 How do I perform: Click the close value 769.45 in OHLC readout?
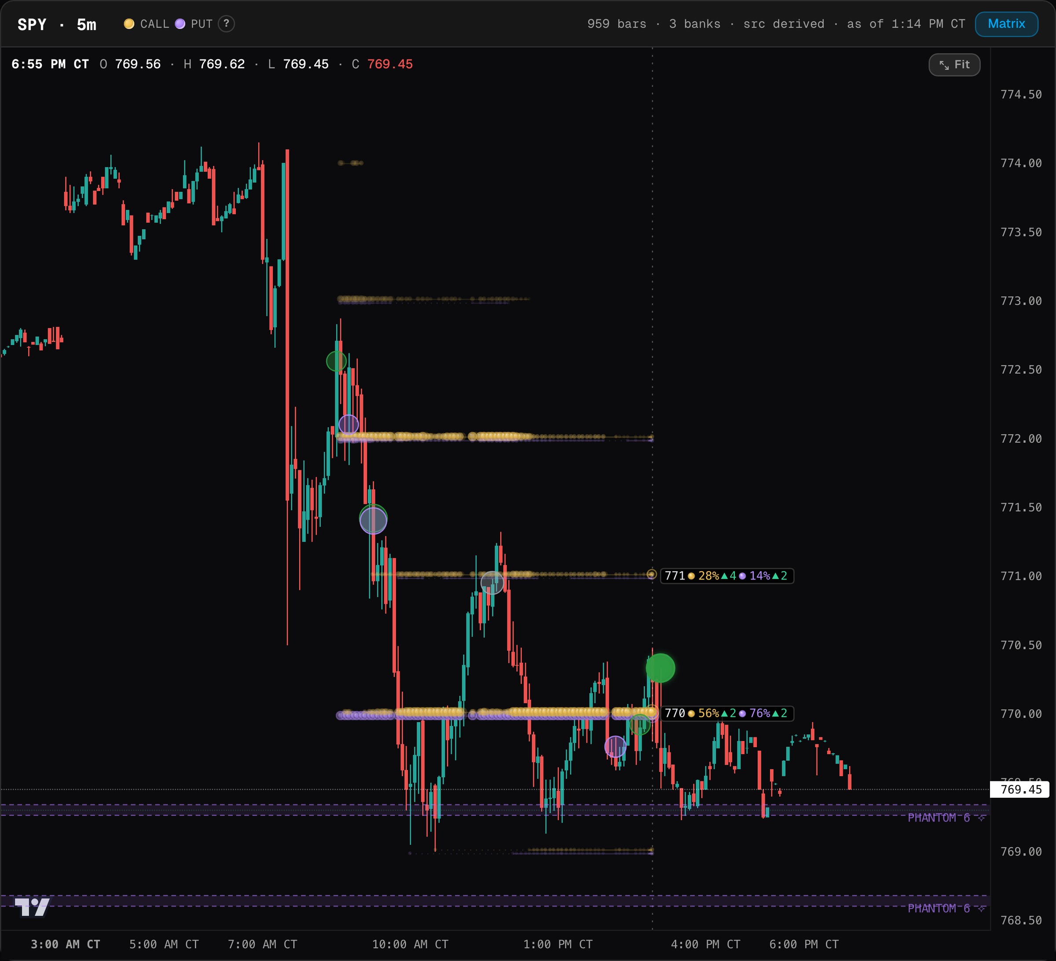tap(390, 64)
